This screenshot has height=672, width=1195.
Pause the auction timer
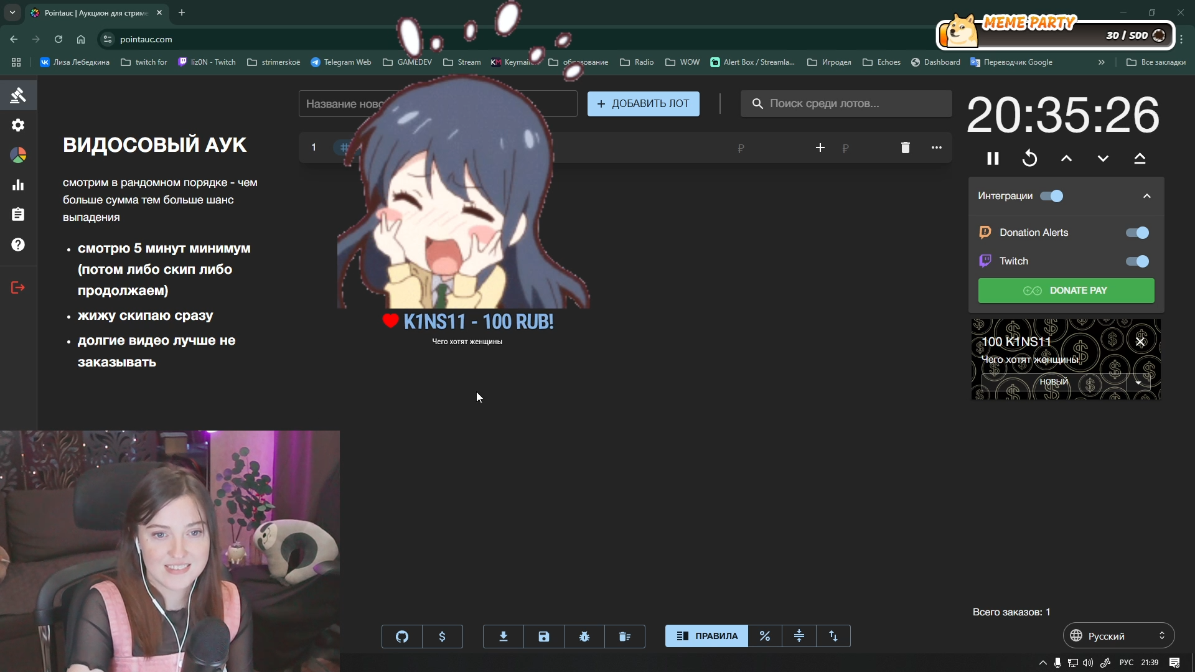coord(993,159)
